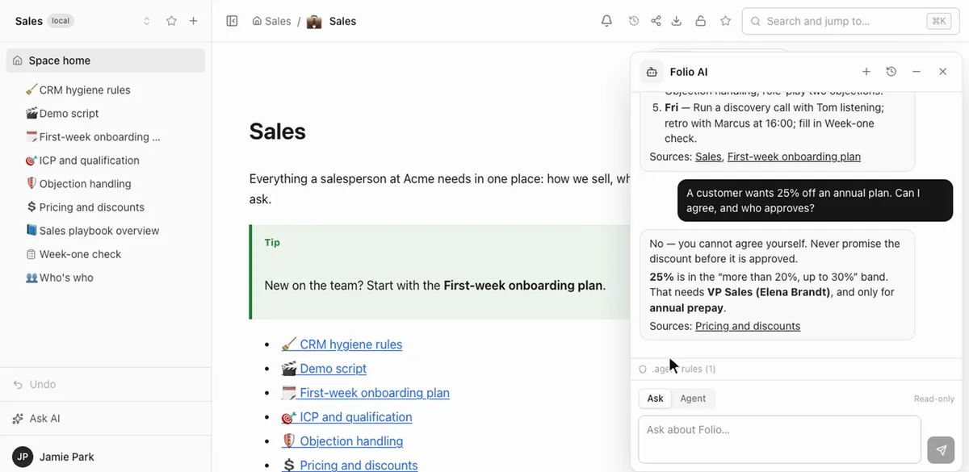Image resolution: width=969 pixels, height=472 pixels.
Task: Switch to Agent mode tab
Action: coord(693,399)
